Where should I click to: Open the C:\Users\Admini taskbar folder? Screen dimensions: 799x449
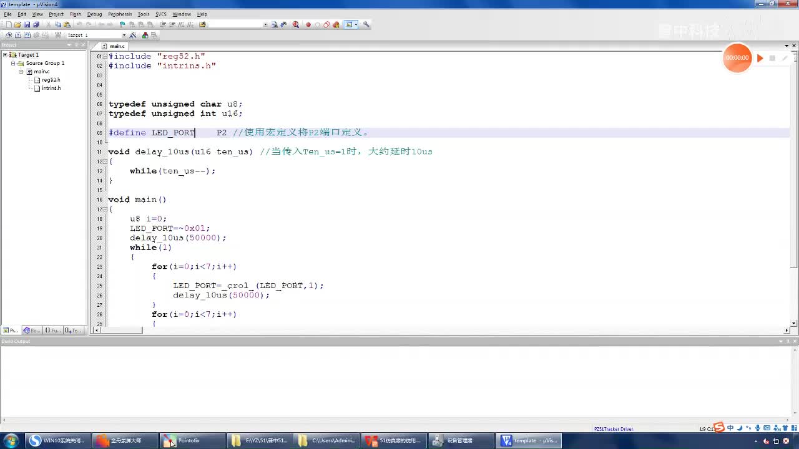tap(327, 440)
